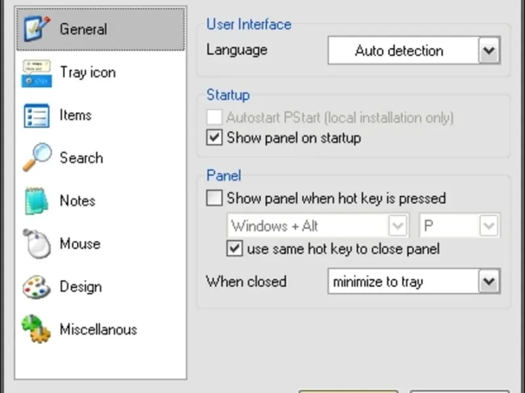This screenshot has width=525, height=393.
Task: Enable Show panel when hot key pressed
Action: coord(215,198)
